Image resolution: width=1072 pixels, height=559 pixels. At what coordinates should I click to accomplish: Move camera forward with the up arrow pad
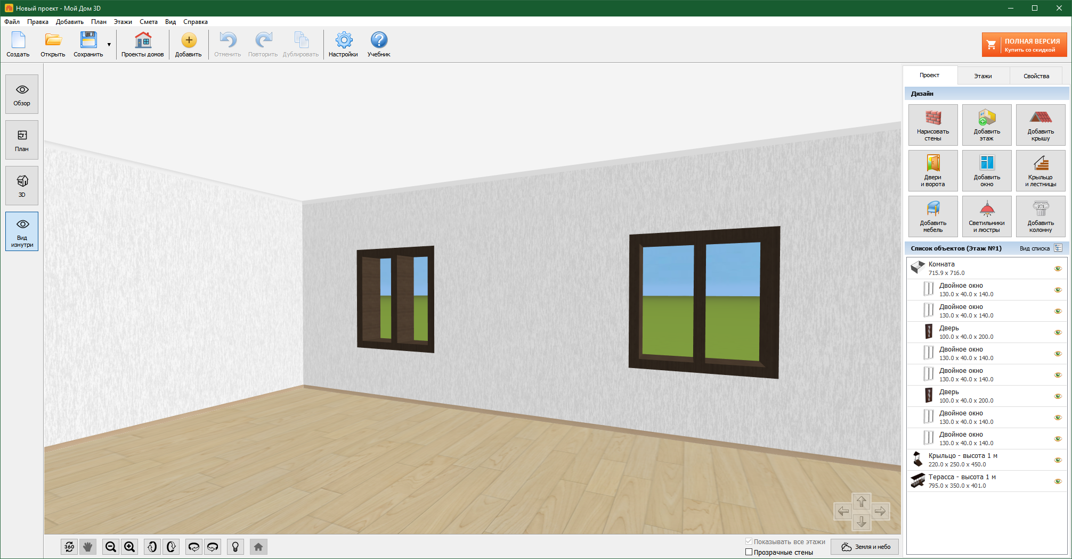[862, 502]
